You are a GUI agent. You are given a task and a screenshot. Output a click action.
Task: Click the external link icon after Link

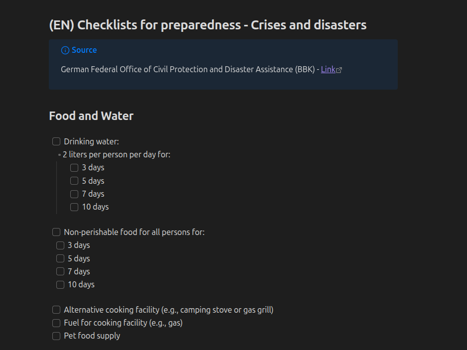339,69
